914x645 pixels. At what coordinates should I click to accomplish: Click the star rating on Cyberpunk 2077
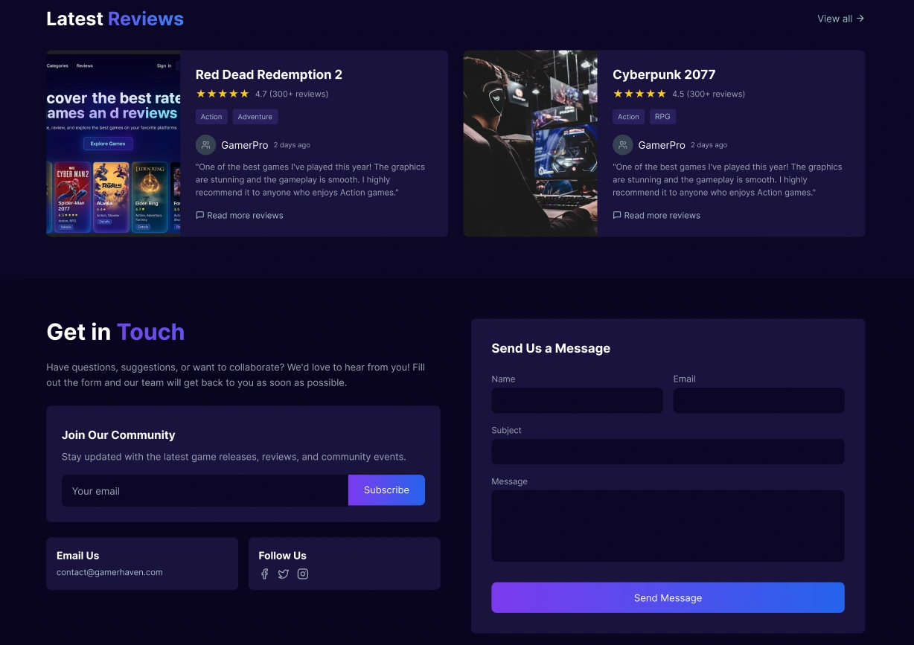[x=639, y=94]
